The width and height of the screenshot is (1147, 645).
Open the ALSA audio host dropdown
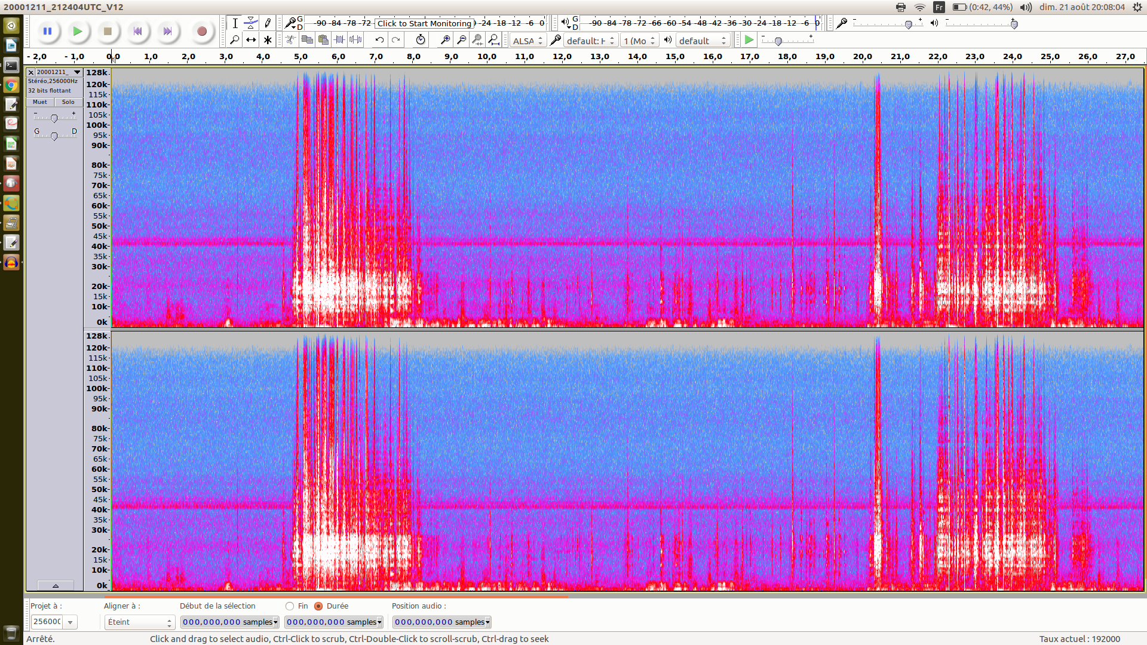[528, 41]
